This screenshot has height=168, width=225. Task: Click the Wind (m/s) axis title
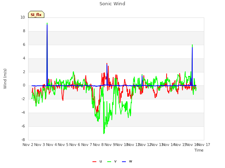click(x=5, y=79)
